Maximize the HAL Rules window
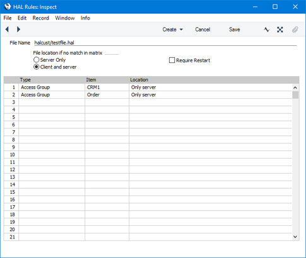 tap(275, 7)
